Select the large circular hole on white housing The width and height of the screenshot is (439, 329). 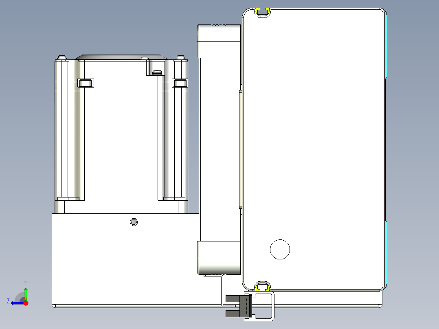[280, 249]
